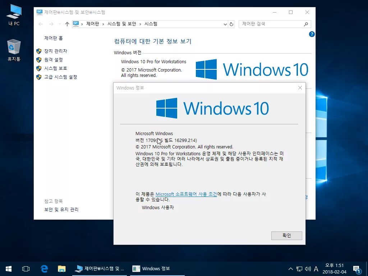The width and height of the screenshot is (368, 276).
Task: Click the computer icon in address bar
Action: pyautogui.click(x=76, y=24)
